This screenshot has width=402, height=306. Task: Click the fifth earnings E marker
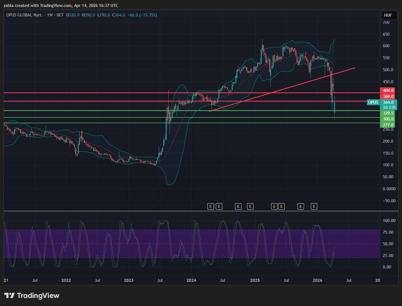point(274,206)
